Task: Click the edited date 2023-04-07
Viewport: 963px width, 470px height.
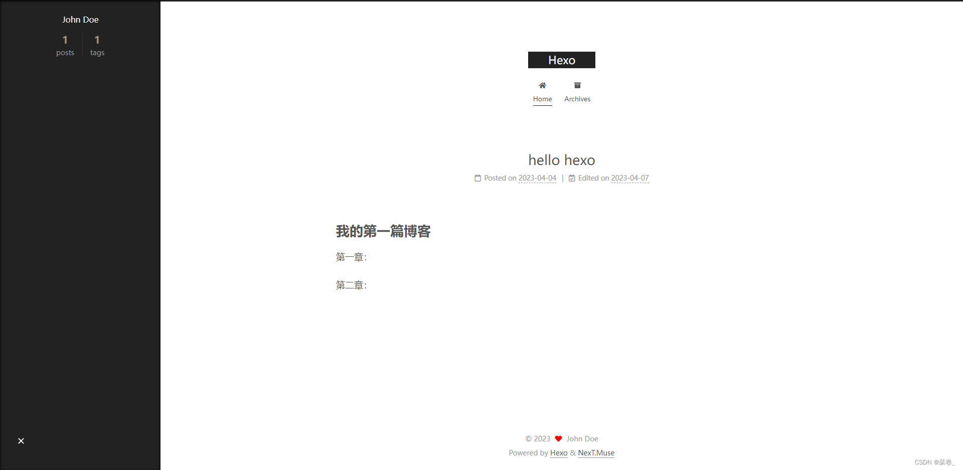Action: tap(630, 178)
